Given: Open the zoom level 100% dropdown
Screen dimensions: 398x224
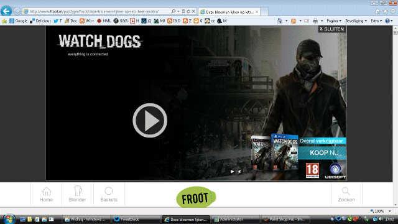Looking at the screenshot, I should pos(381,211).
